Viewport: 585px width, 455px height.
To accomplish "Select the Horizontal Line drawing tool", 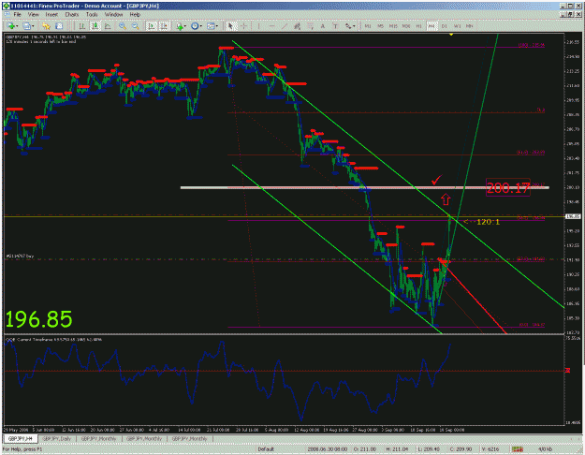I will point(271,26).
